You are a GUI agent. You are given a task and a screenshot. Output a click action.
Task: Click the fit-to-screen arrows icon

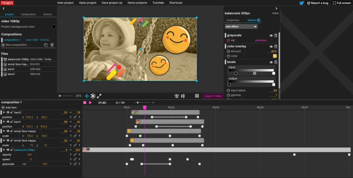point(99,96)
